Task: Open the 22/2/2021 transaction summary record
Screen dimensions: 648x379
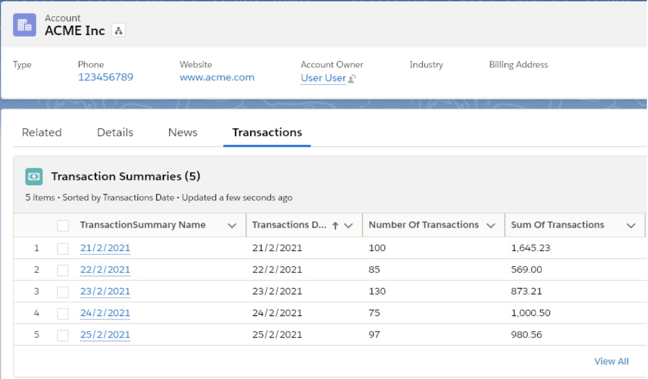Action: 105,270
